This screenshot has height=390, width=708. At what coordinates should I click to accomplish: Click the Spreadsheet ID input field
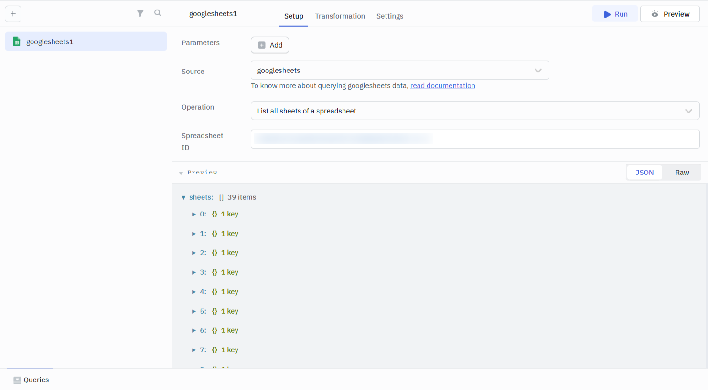(475, 139)
